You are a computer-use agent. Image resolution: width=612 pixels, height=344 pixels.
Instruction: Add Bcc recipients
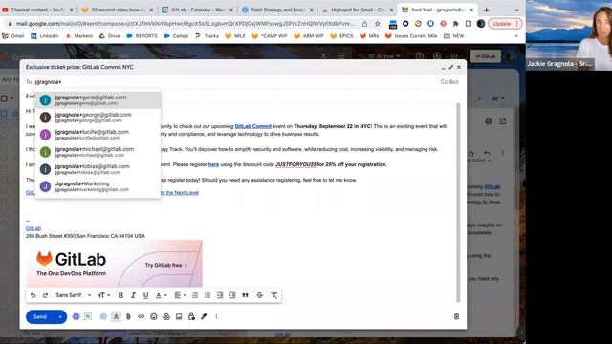pyautogui.click(x=454, y=82)
